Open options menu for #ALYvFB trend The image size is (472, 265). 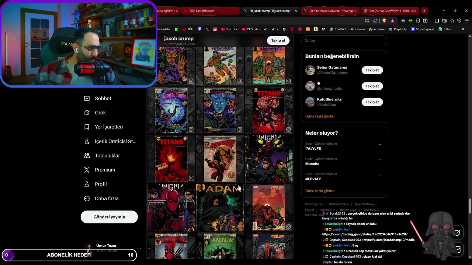pos(381,145)
